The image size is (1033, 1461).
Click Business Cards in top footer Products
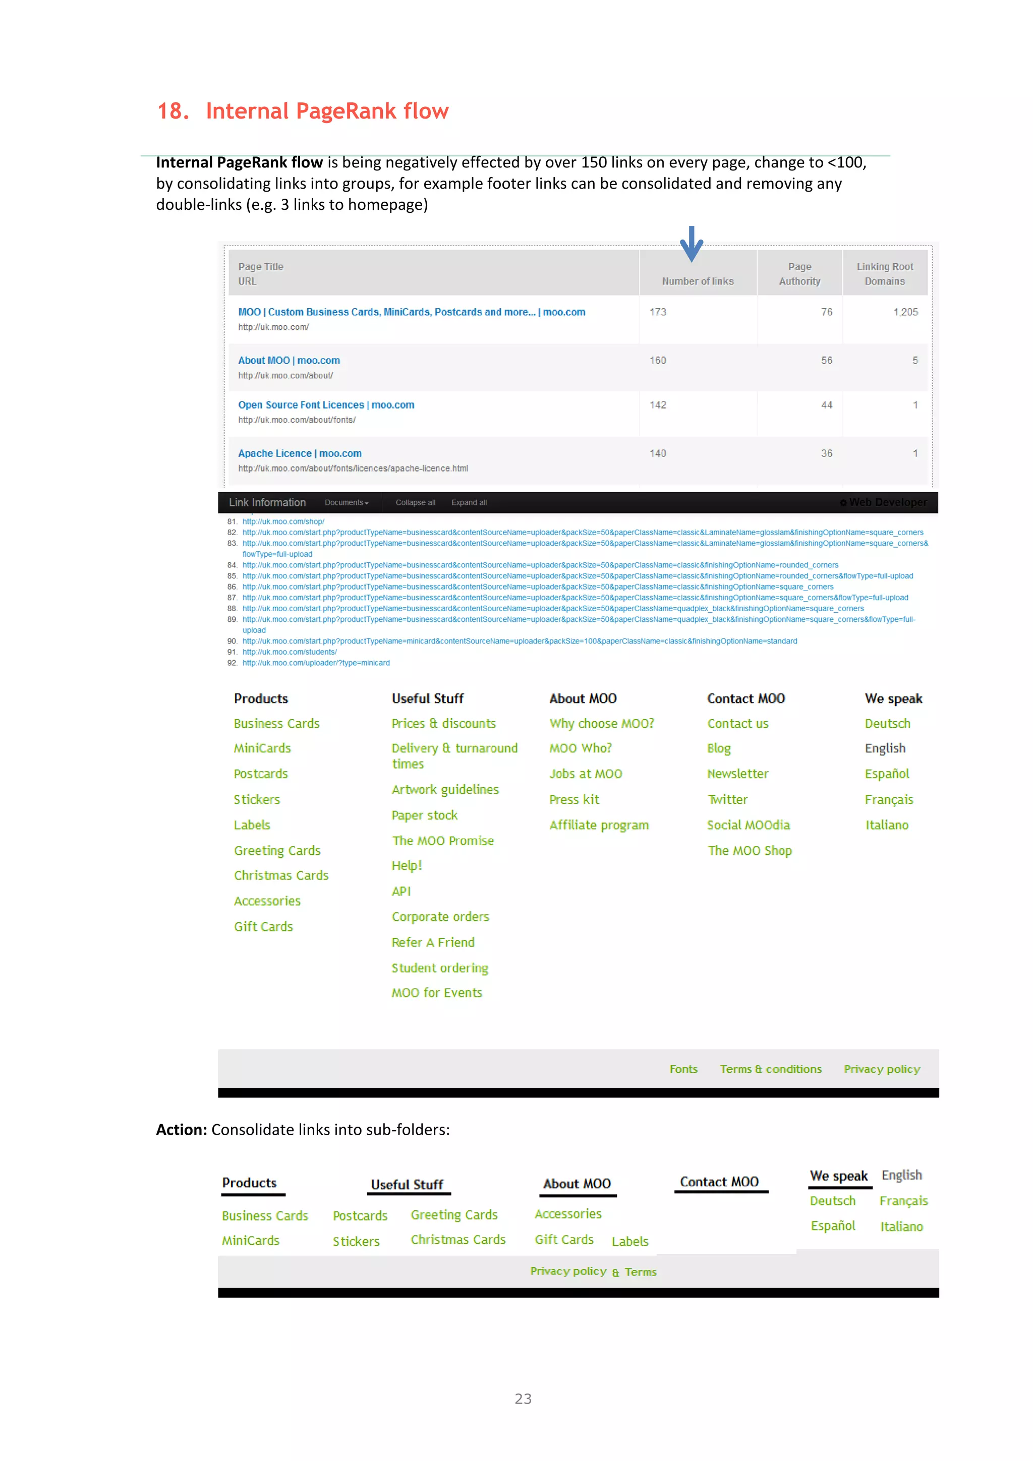[x=276, y=724]
